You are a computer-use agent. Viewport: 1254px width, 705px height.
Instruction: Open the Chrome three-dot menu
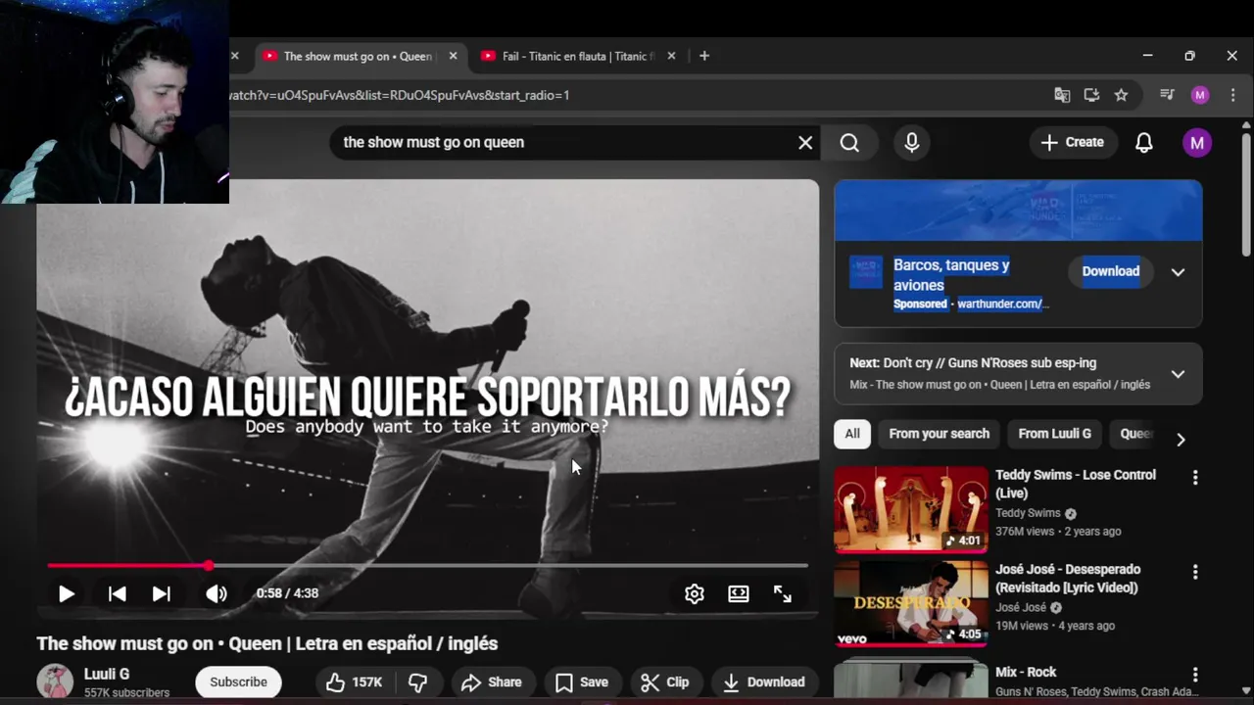pos(1231,95)
